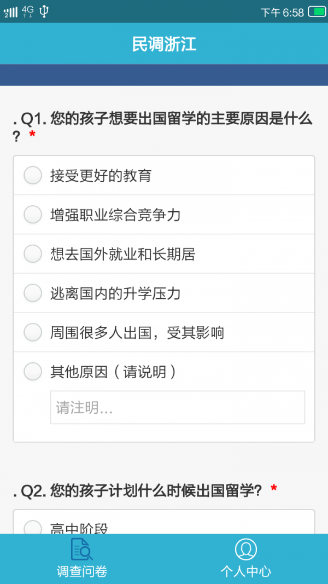This screenshot has height=584, width=328.
Task: Tap the dark blue progress bar below the header
Action: (x=164, y=70)
